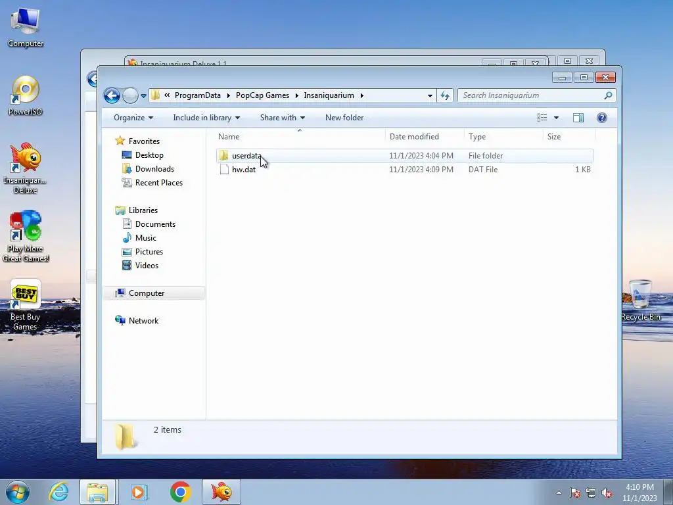Viewport: 673px width, 505px height.
Task: Select Downloads in the navigation pane
Action: coord(154,169)
